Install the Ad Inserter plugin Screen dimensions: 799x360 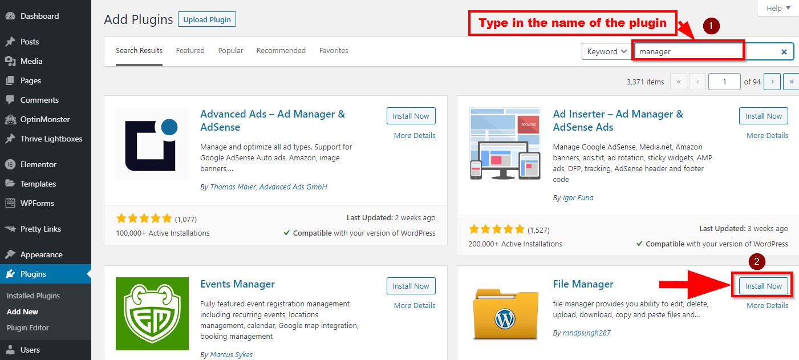764,116
